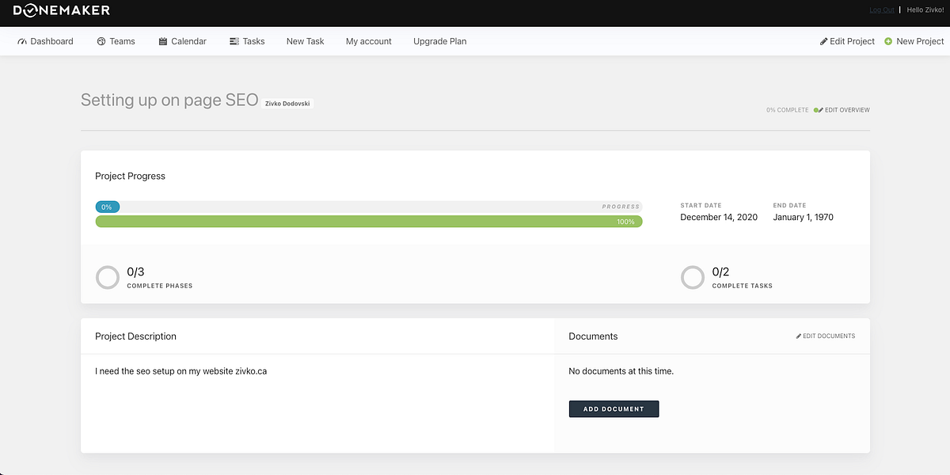Click the end date January 1, 1970
950x475 pixels.
(804, 217)
